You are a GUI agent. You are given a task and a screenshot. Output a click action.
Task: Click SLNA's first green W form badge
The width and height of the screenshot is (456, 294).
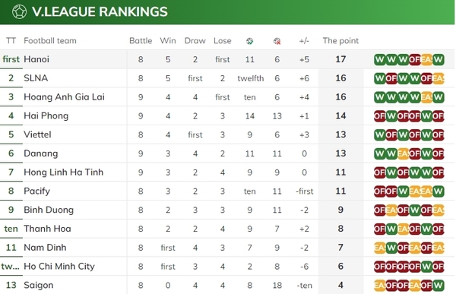[x=380, y=78]
